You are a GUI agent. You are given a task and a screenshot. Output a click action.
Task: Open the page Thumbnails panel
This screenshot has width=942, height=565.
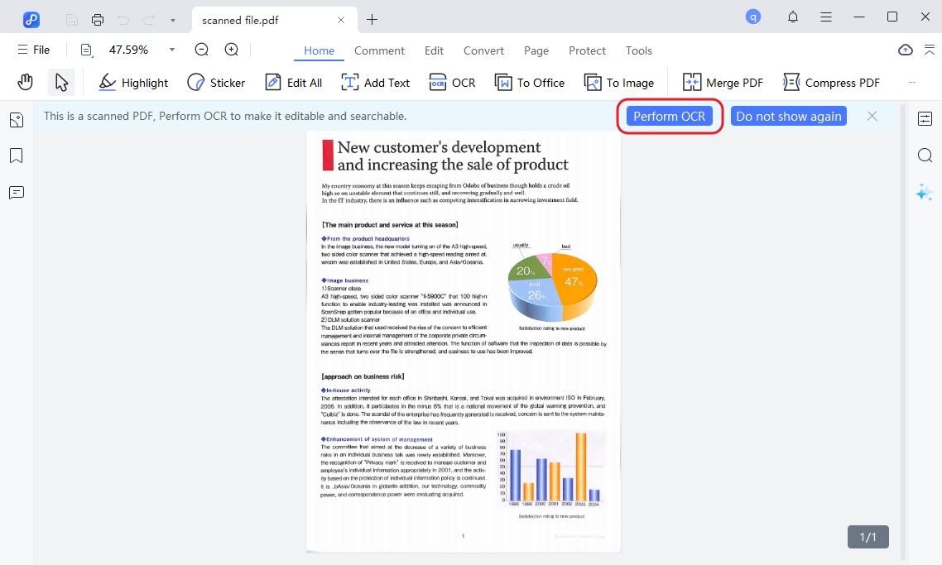(16, 119)
